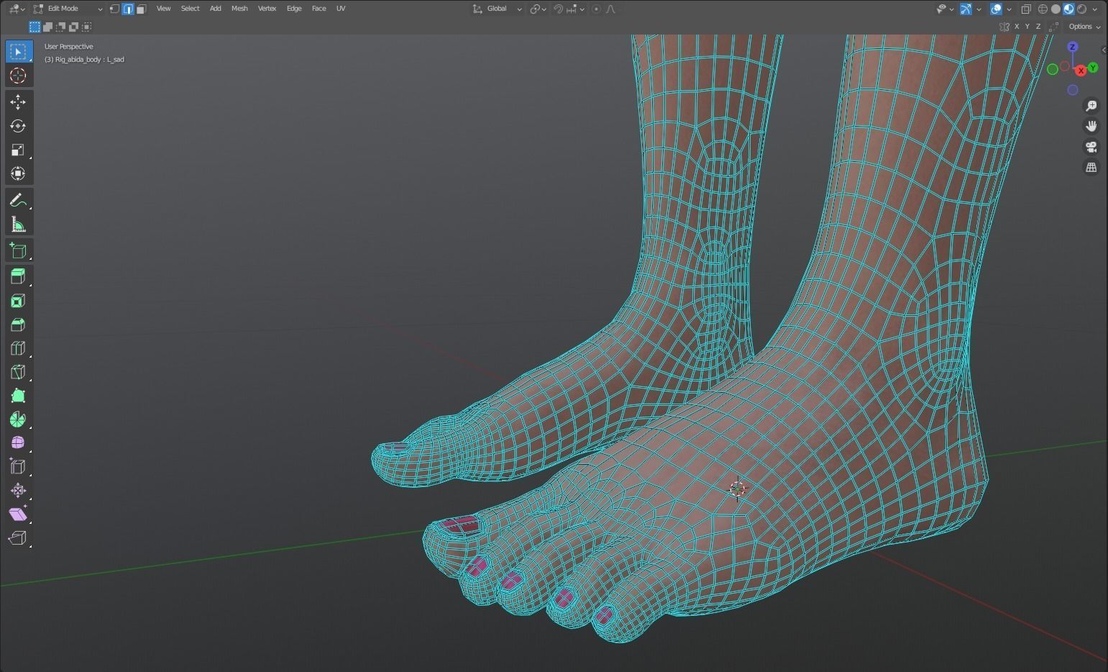1108x672 pixels.
Task: Open the Mesh menu
Action: pyautogui.click(x=239, y=9)
